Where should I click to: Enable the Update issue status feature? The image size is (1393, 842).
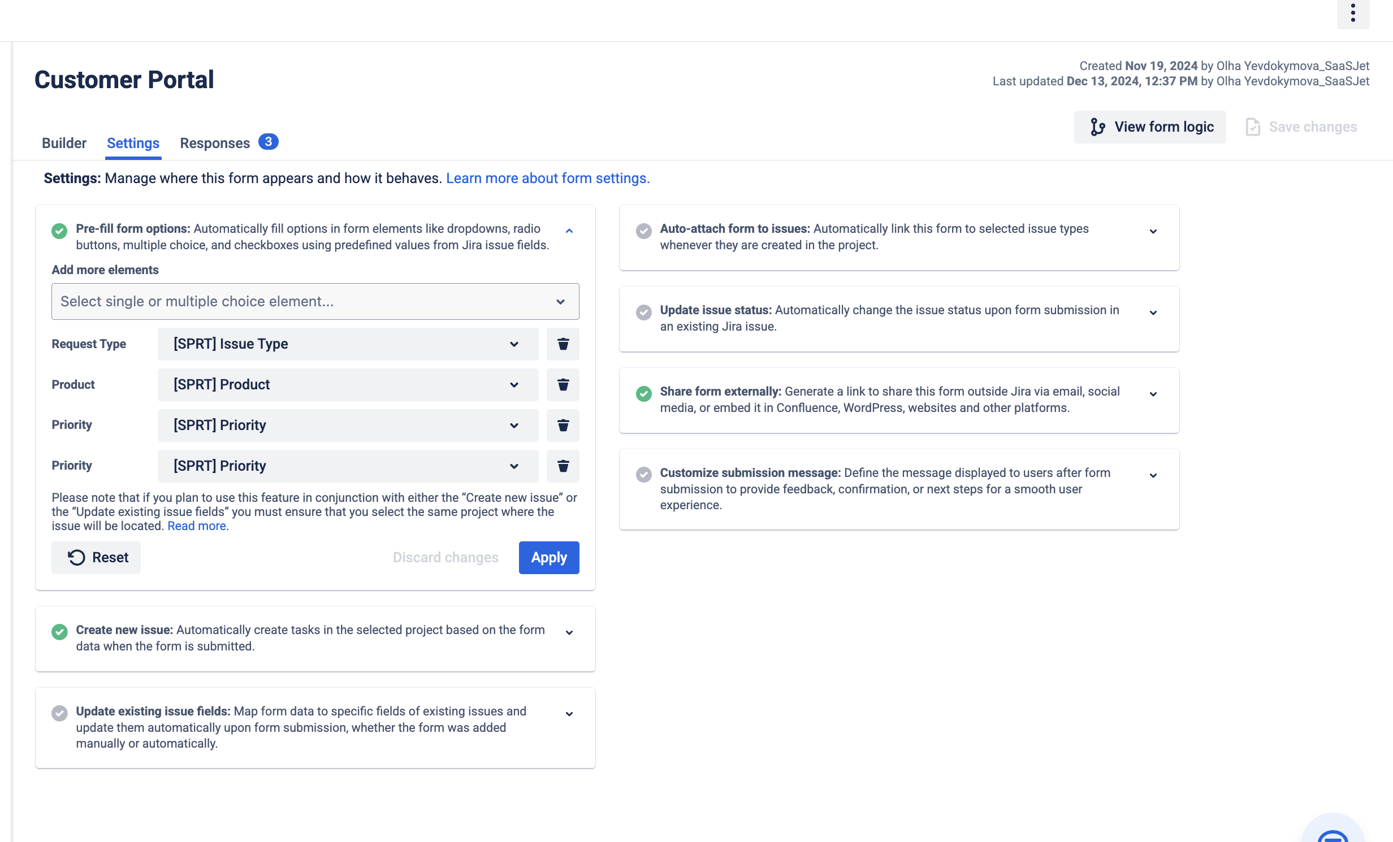point(643,312)
